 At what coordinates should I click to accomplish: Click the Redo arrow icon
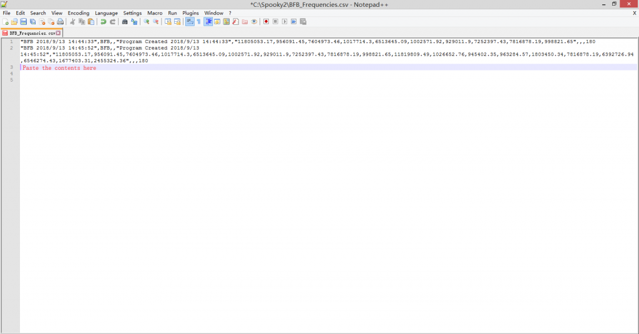pos(113,22)
